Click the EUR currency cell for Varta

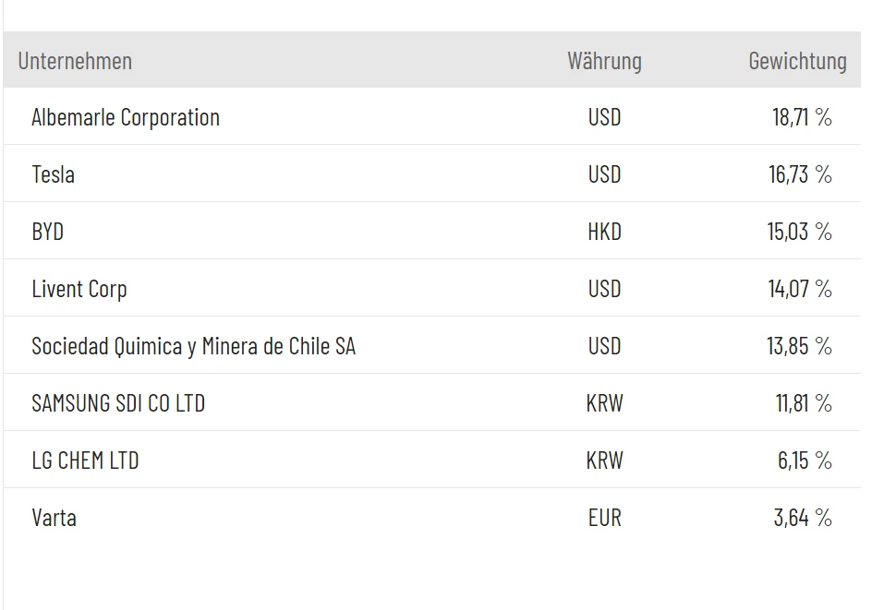coord(604,518)
